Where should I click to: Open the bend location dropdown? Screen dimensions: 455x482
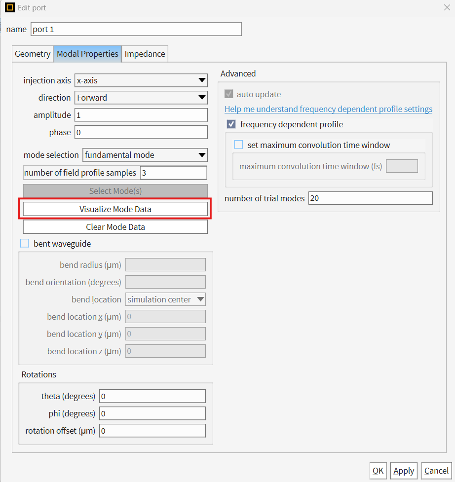165,299
